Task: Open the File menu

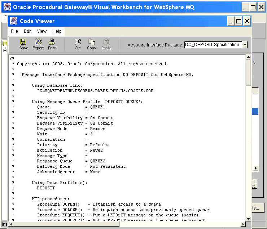Action: tap(14, 31)
